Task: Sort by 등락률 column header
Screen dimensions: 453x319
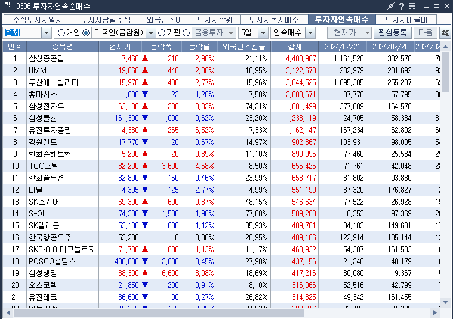Action: click(x=199, y=47)
